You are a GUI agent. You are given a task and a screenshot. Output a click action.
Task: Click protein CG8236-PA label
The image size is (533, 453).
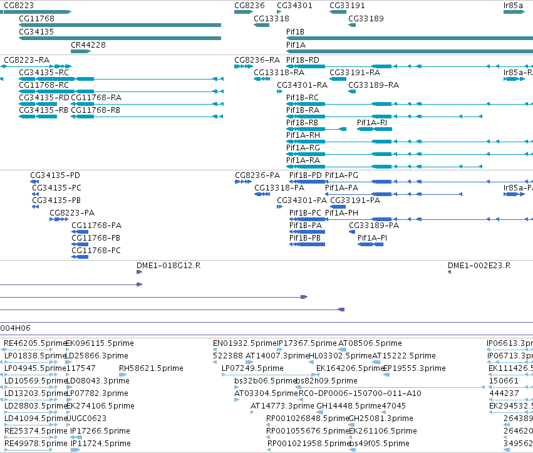[257, 175]
